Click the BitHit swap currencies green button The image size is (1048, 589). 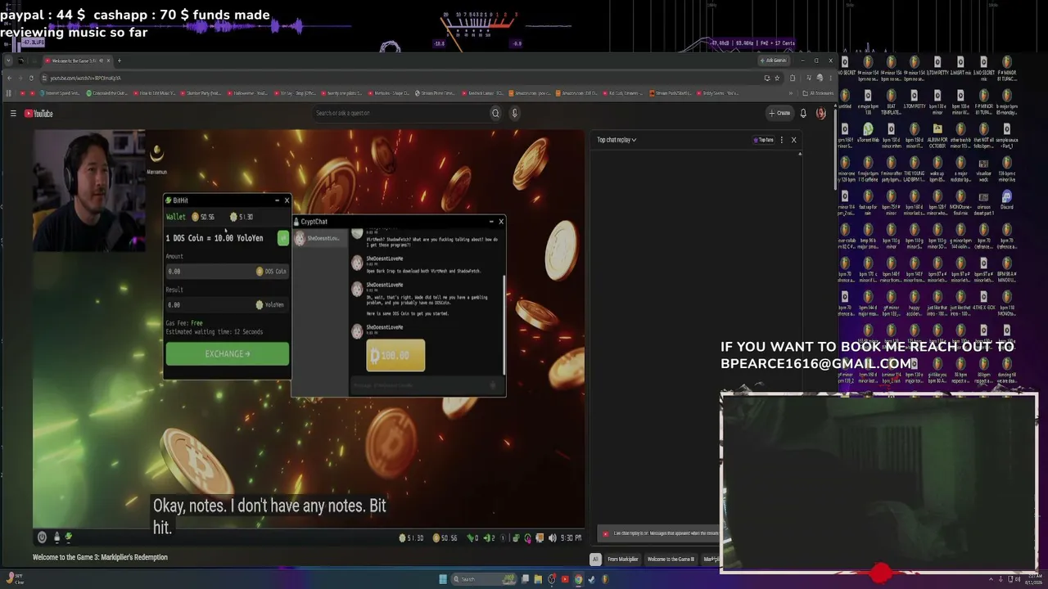coord(283,238)
